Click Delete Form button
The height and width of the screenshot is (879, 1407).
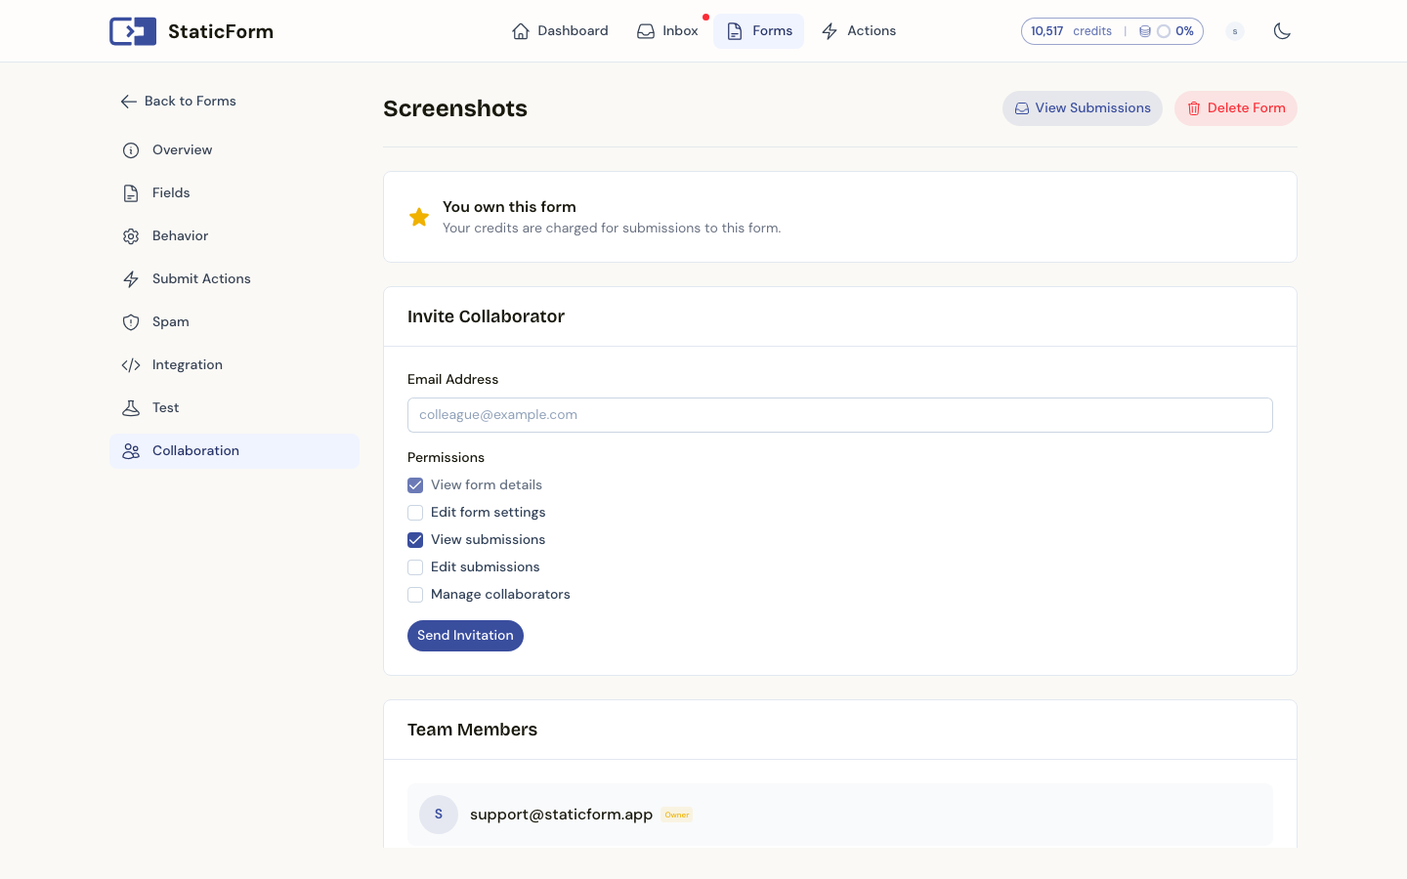[x=1236, y=108]
